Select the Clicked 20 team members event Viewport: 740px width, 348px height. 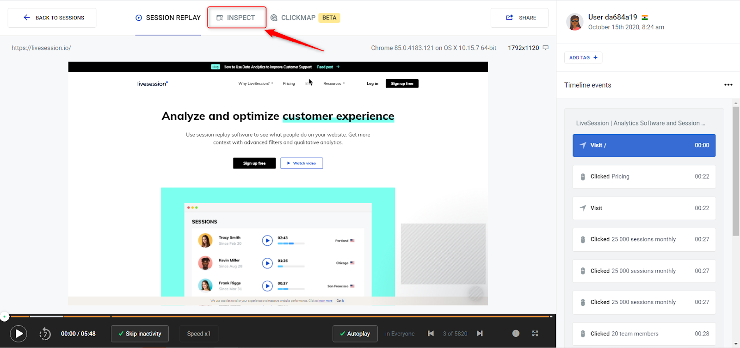coord(644,333)
